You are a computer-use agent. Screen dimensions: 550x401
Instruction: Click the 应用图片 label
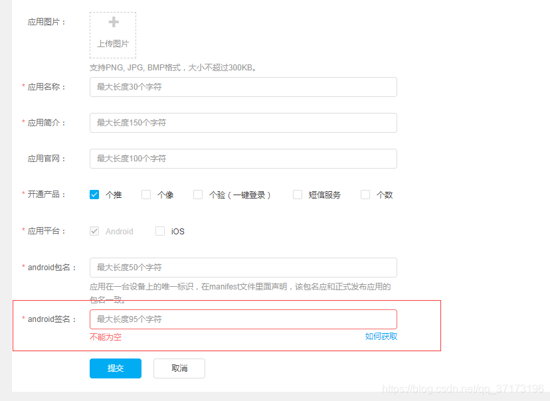[x=46, y=22]
